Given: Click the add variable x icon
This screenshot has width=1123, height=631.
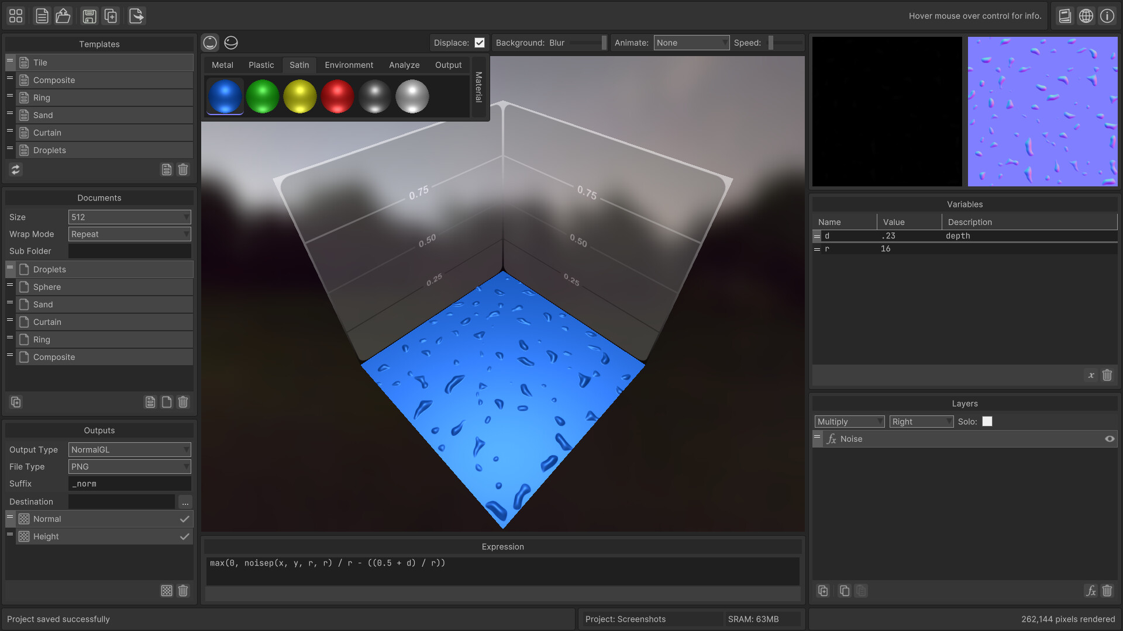Looking at the screenshot, I should [x=1091, y=375].
